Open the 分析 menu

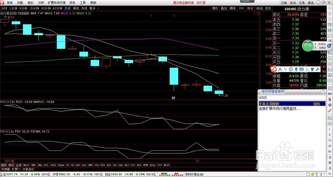41,3
